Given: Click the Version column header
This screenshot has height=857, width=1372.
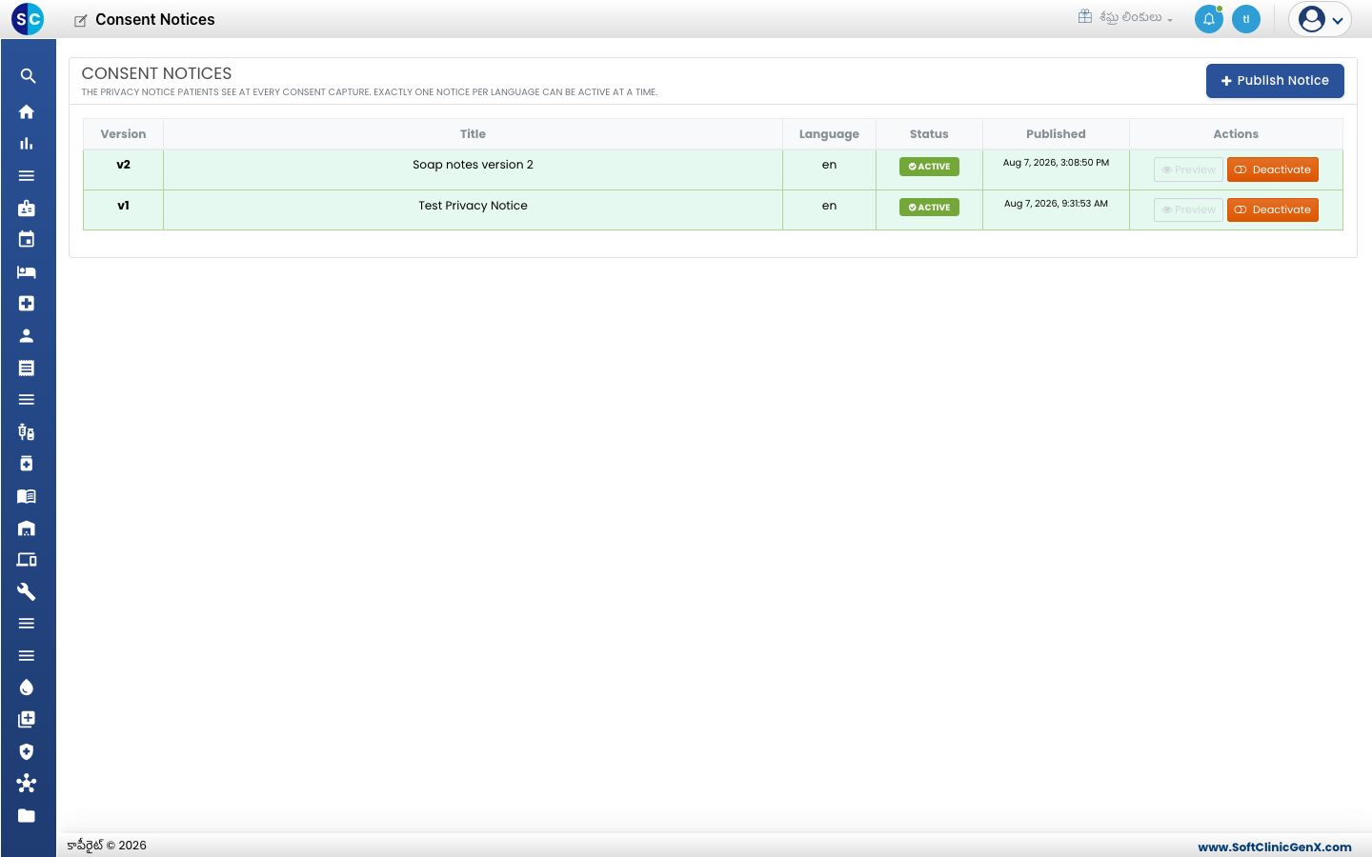Looking at the screenshot, I should tap(123, 134).
